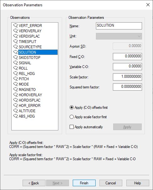Close the Observation Parameters window
The height and width of the screenshot is (190, 153).
click(148, 5)
